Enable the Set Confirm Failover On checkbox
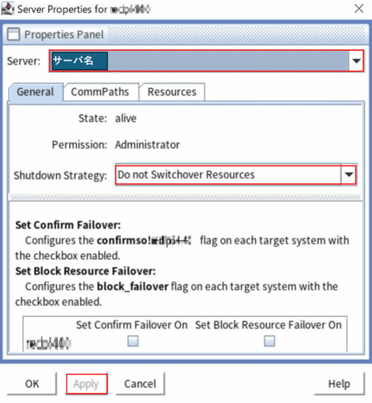 tap(133, 340)
